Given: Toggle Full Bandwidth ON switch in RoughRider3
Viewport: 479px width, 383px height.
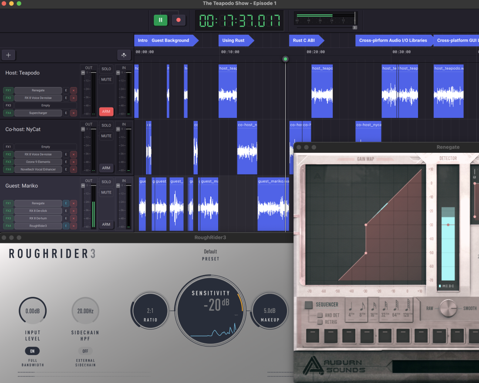Looking at the screenshot, I should [x=32, y=351].
